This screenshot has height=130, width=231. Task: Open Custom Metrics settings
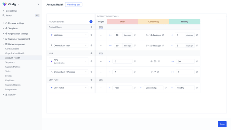[13, 67]
